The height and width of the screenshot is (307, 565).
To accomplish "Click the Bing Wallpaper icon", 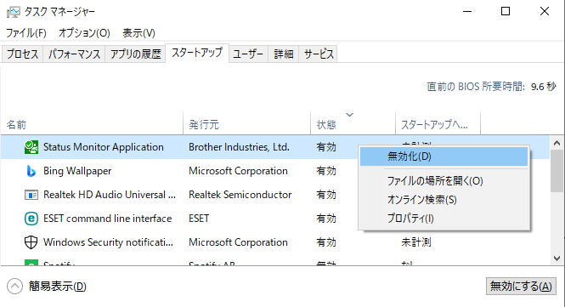I will point(31,171).
